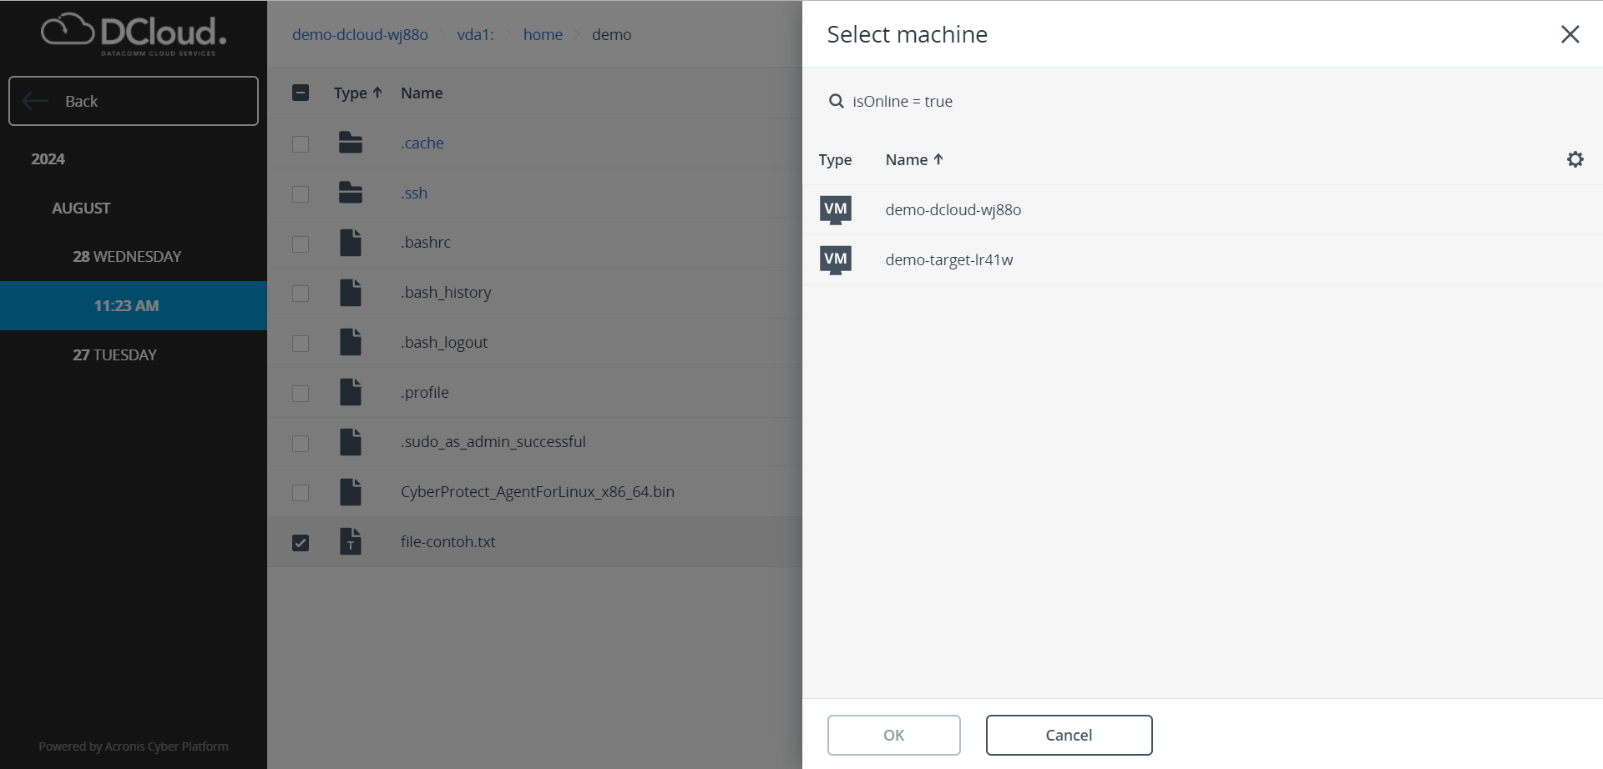The image size is (1603, 769).
Task: Go Back using the sidebar button
Action: 134,101
